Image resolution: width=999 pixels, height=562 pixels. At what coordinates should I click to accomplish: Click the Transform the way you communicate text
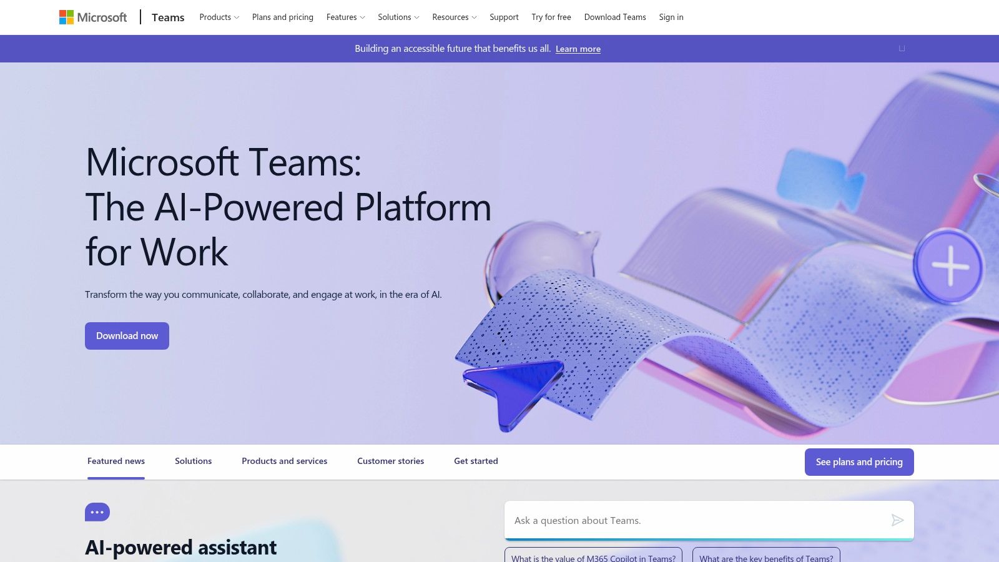pos(263,295)
